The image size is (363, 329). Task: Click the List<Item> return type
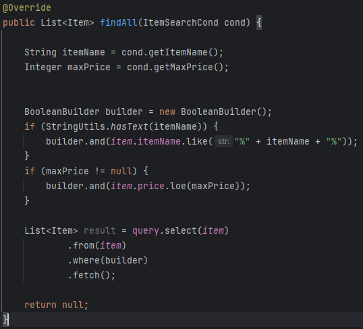(67, 23)
